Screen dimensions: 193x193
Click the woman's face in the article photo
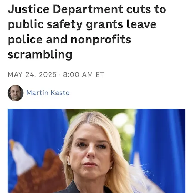point(91,153)
